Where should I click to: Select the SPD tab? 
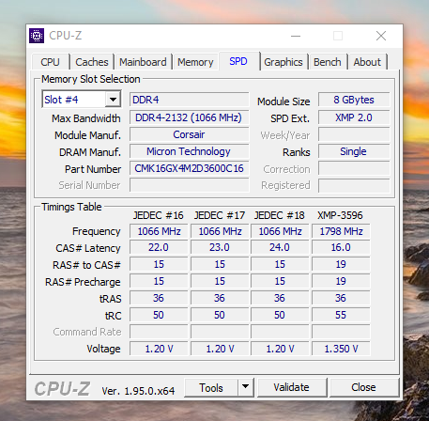point(238,61)
